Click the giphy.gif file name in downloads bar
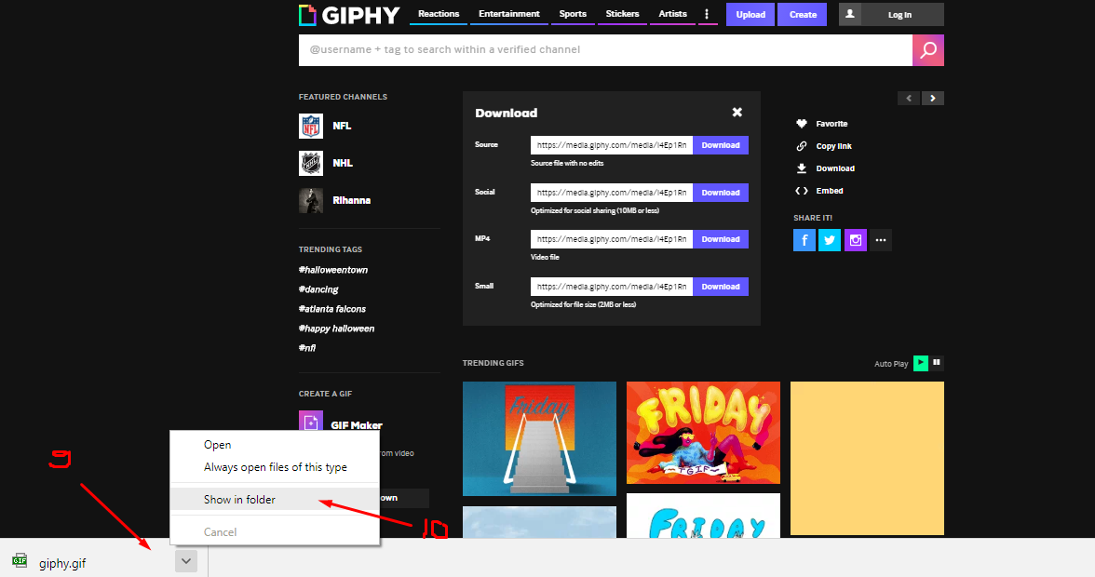 point(62,564)
